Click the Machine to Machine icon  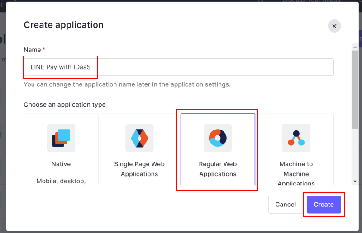pyautogui.click(x=296, y=138)
